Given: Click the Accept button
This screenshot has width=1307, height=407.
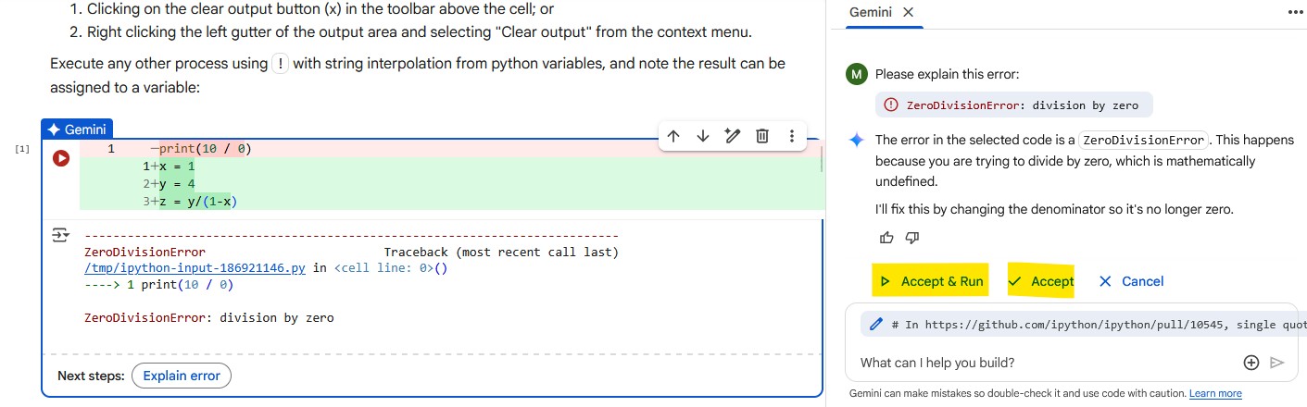Looking at the screenshot, I should tap(1041, 281).
